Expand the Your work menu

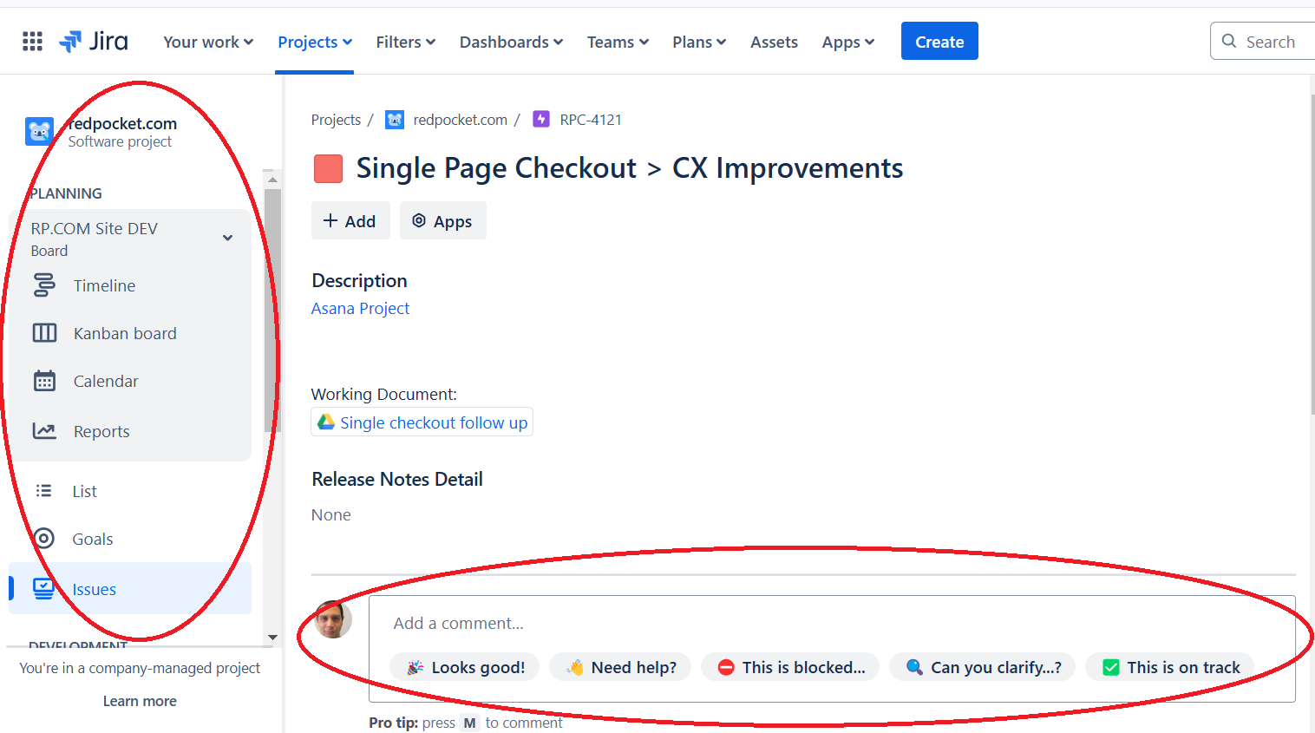point(208,42)
